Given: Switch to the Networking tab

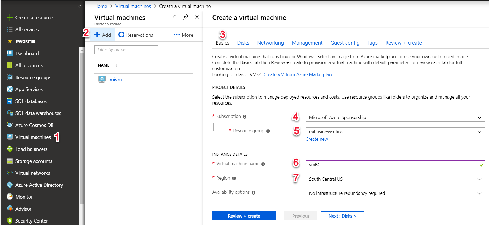Looking at the screenshot, I should pyautogui.click(x=270, y=43).
